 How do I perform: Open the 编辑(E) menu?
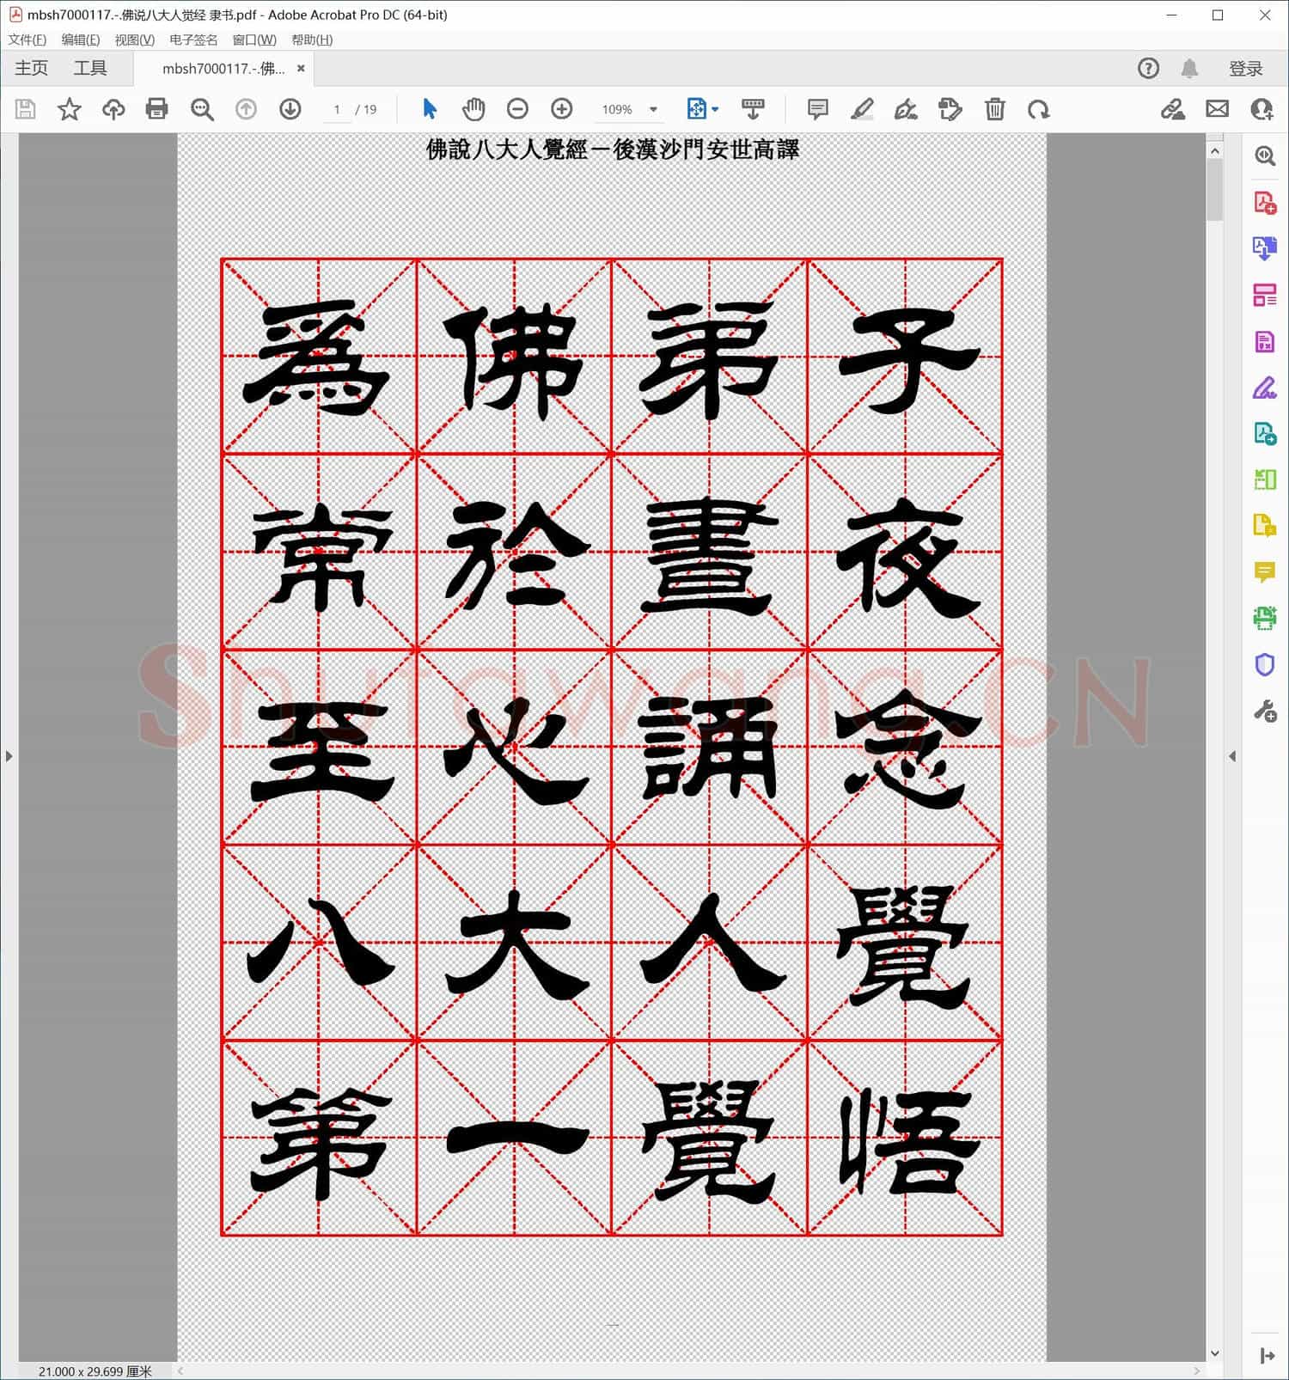(81, 40)
